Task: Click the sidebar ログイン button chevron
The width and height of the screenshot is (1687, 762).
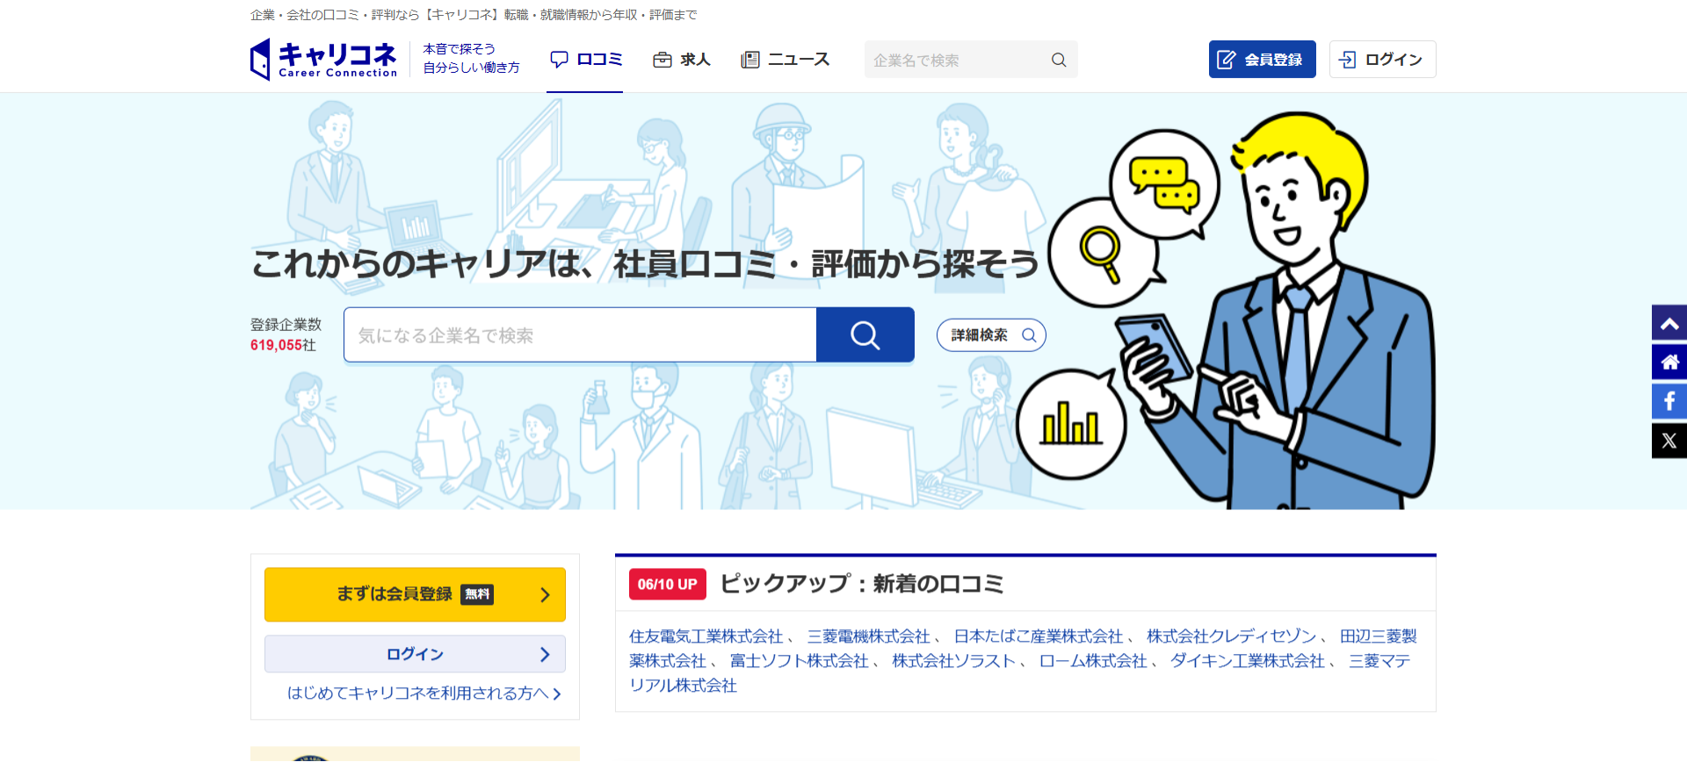Action: (545, 654)
